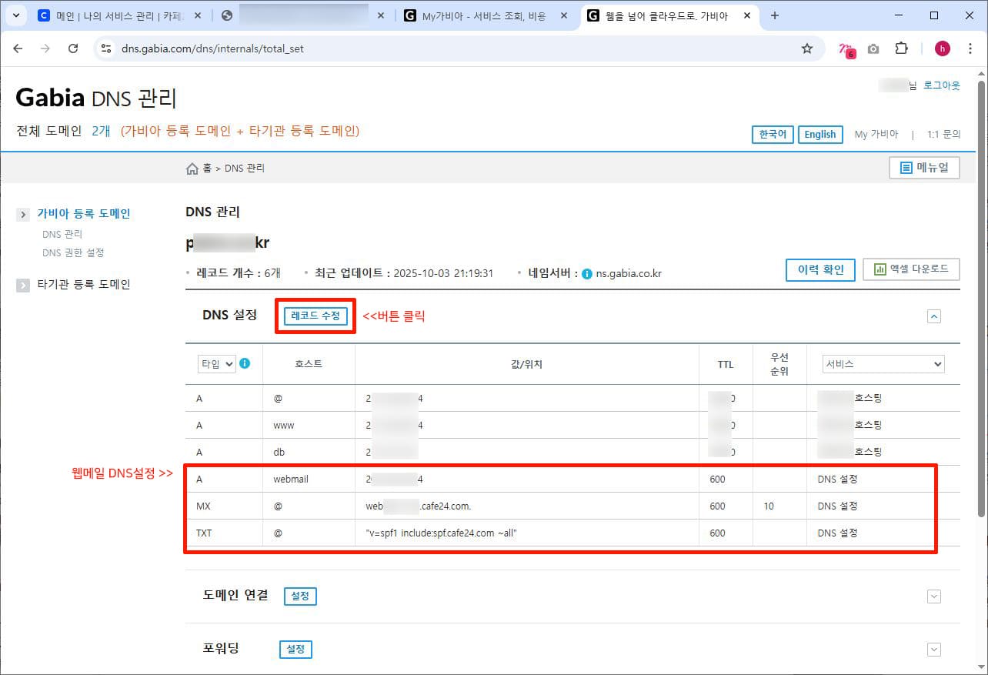988x675 pixels.
Task: Open the pink extension with badge 6
Action: tap(846, 49)
